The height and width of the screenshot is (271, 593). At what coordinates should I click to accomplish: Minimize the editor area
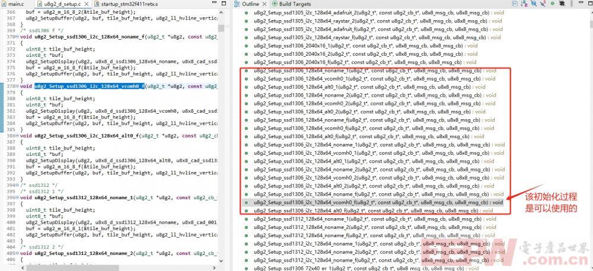click(x=215, y=2)
